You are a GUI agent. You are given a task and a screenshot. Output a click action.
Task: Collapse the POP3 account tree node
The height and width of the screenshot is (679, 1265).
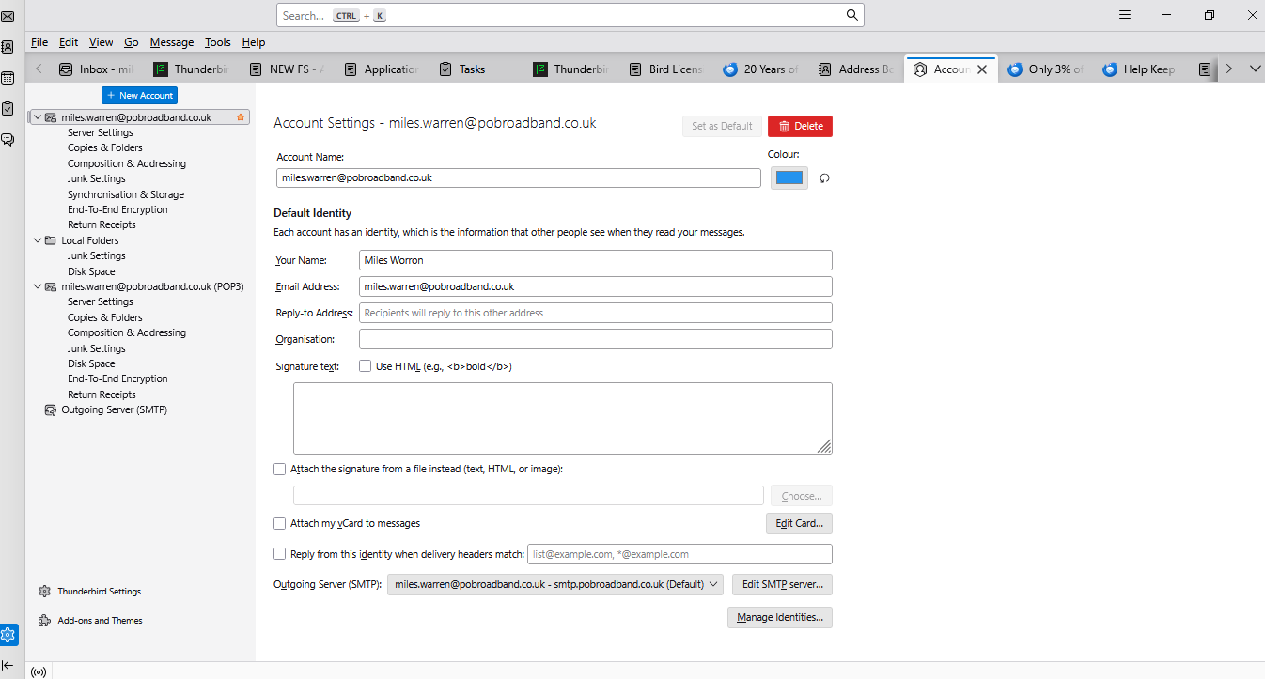38,286
